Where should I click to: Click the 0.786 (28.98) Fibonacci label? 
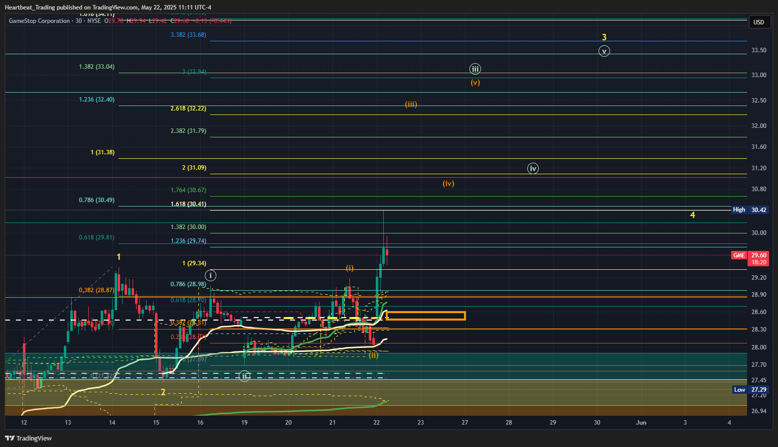[188, 284]
